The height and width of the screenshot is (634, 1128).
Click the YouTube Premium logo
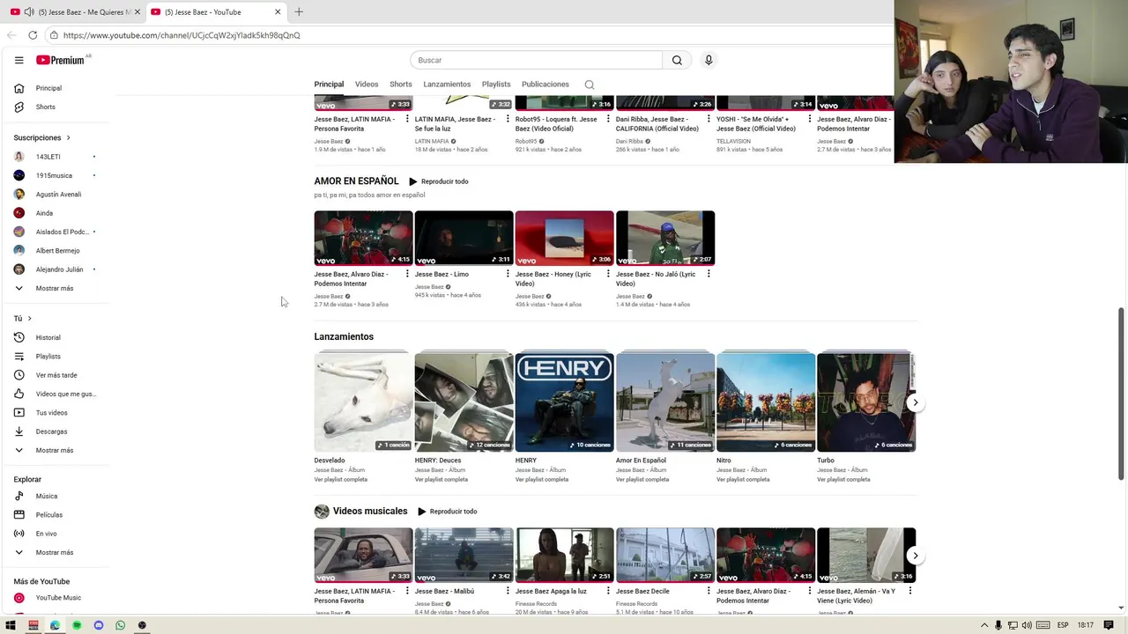[62, 60]
